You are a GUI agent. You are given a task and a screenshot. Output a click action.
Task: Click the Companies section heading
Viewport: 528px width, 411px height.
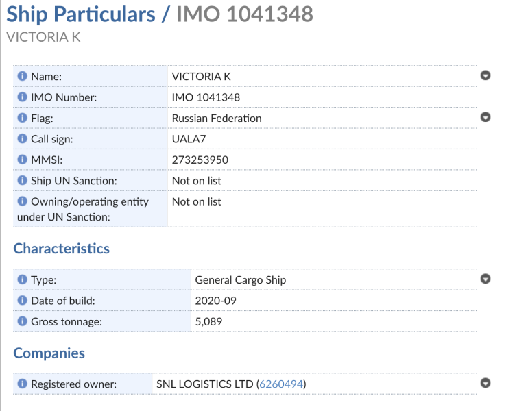[x=49, y=353]
